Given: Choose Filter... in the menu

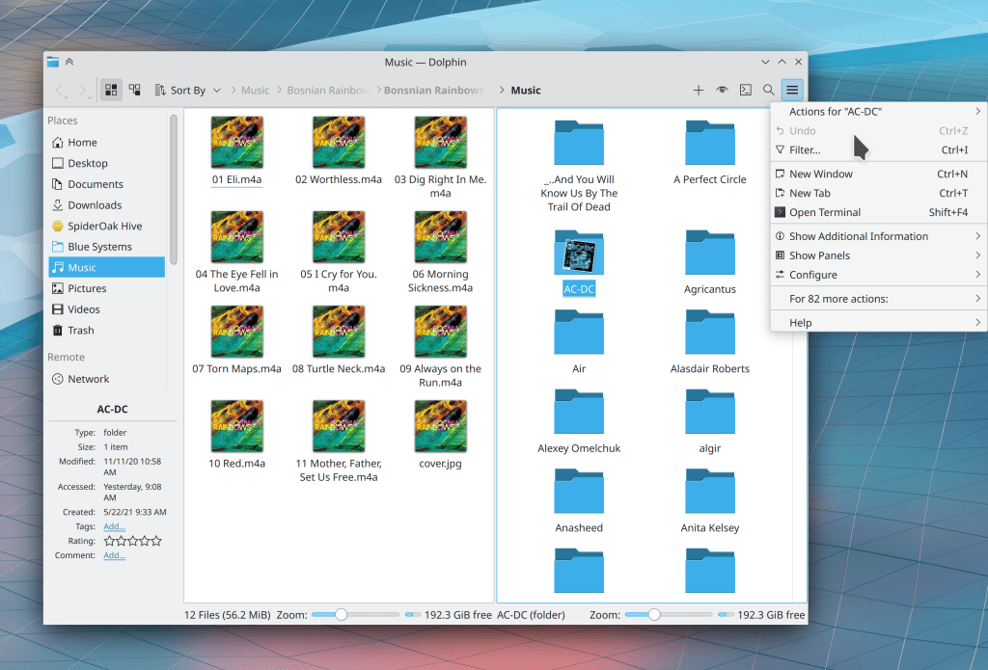Looking at the screenshot, I should (x=805, y=150).
